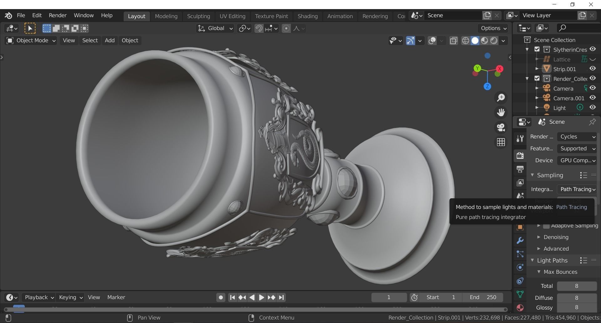The width and height of the screenshot is (601, 323).
Task: Toggle proportional editing
Action: [286, 29]
